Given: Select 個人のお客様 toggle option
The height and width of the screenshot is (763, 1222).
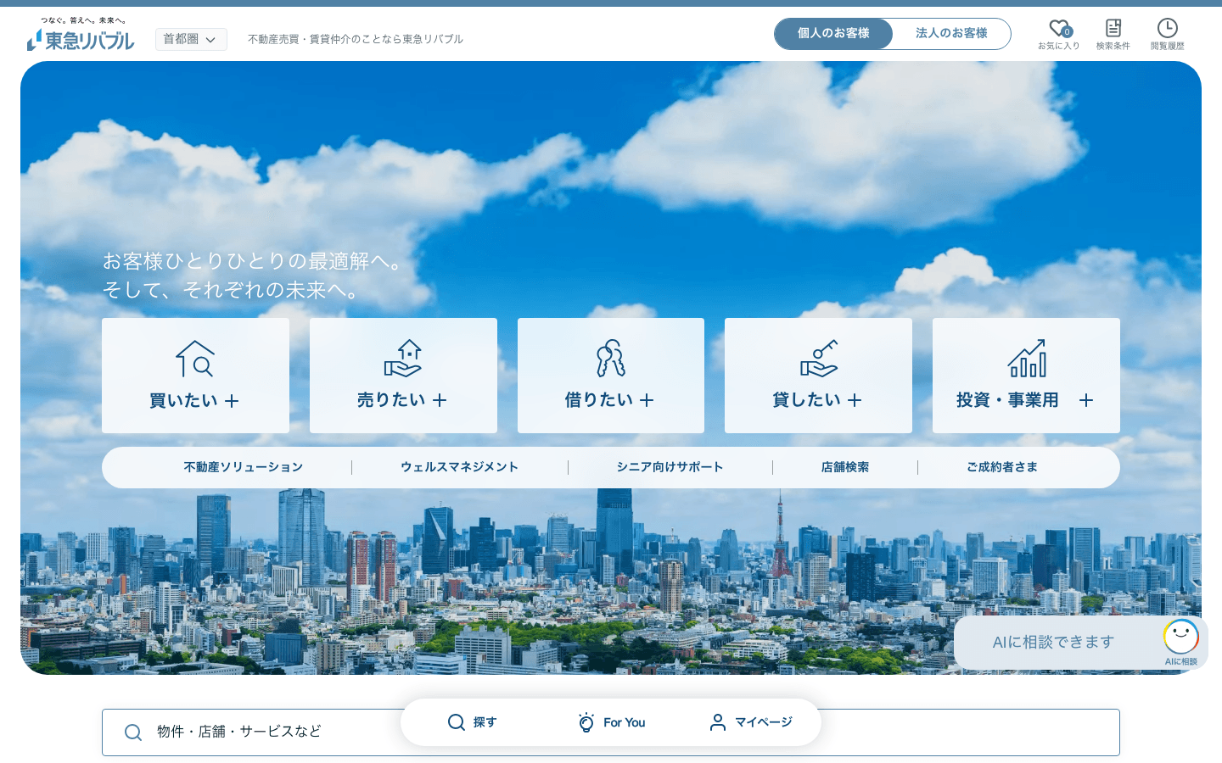Looking at the screenshot, I should 833,34.
